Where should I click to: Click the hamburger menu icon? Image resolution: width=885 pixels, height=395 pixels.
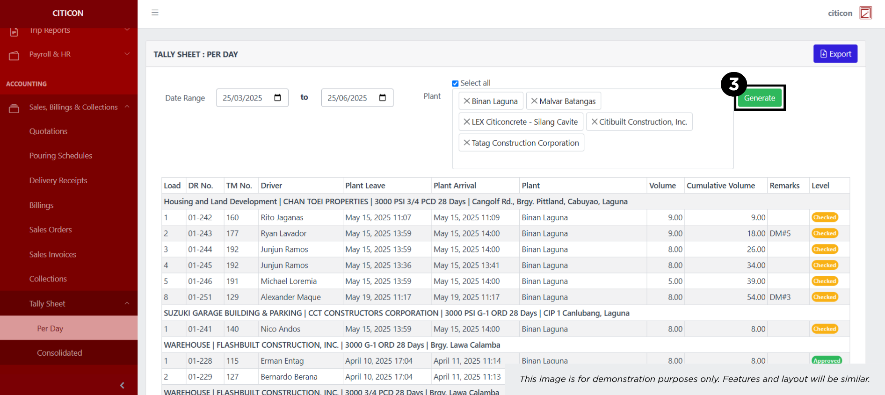[x=155, y=13]
